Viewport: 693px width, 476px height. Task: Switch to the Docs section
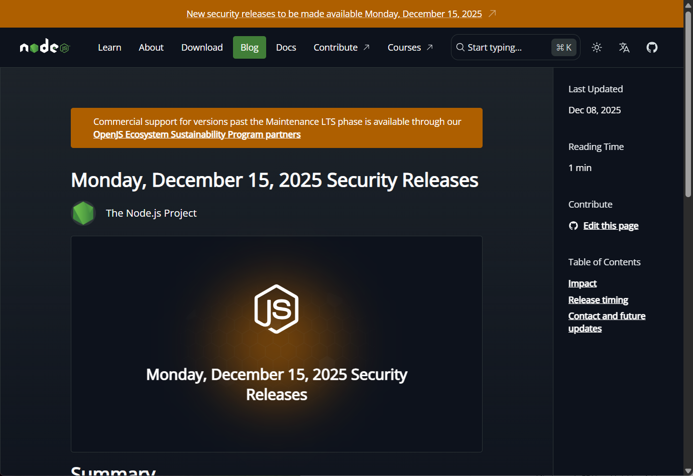coord(286,47)
